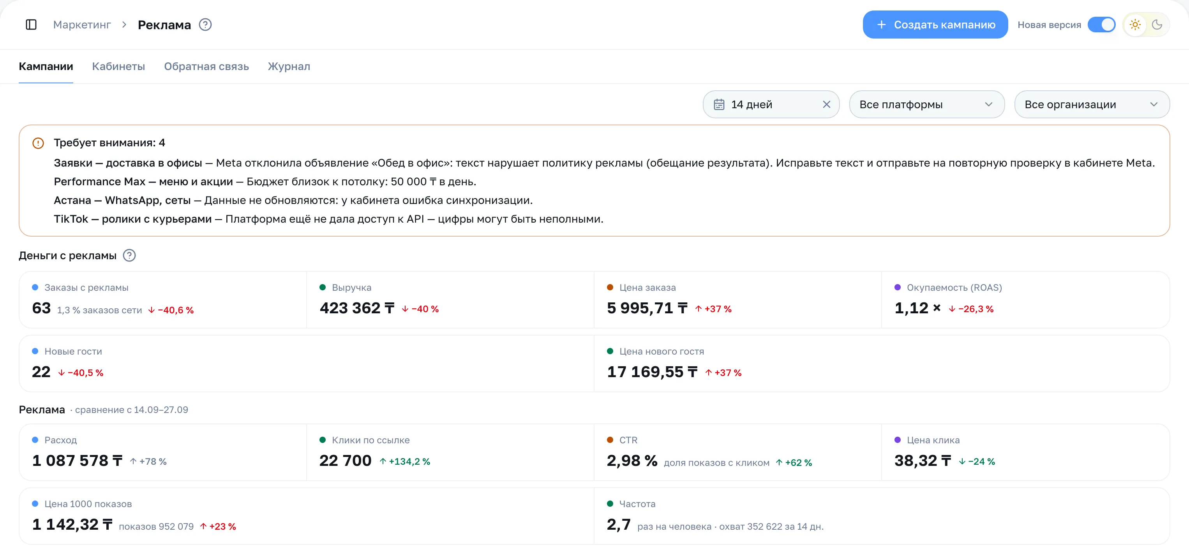1189x548 pixels.
Task: Go to the Журнал tab
Action: tap(289, 66)
